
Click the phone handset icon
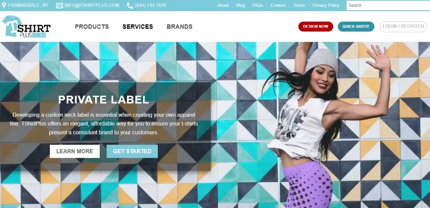pyautogui.click(x=130, y=6)
